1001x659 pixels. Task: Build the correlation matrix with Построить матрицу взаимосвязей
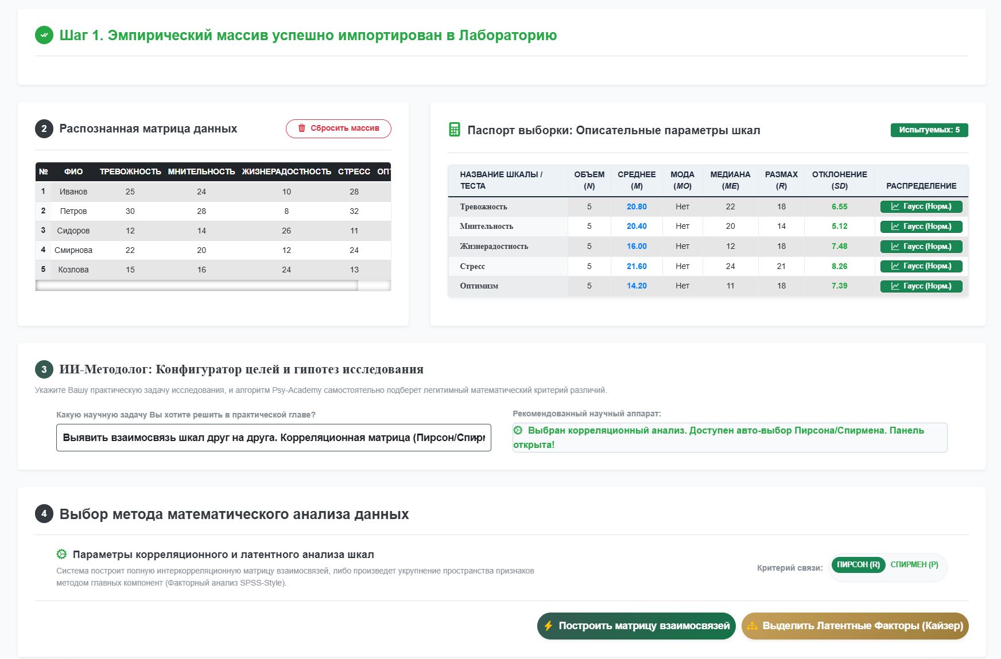coord(636,626)
